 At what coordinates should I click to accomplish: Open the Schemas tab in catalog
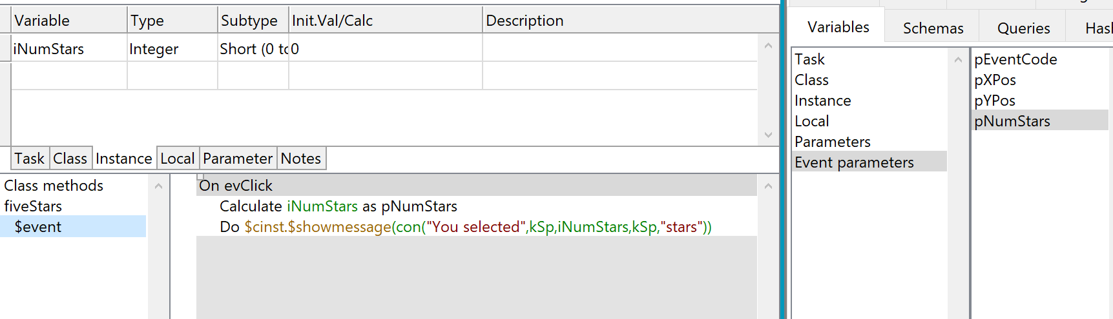tap(932, 28)
